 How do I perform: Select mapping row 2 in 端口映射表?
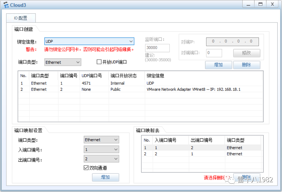[201, 154]
